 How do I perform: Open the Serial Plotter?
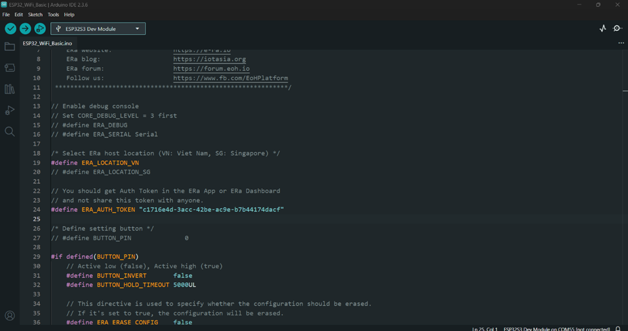click(x=603, y=28)
